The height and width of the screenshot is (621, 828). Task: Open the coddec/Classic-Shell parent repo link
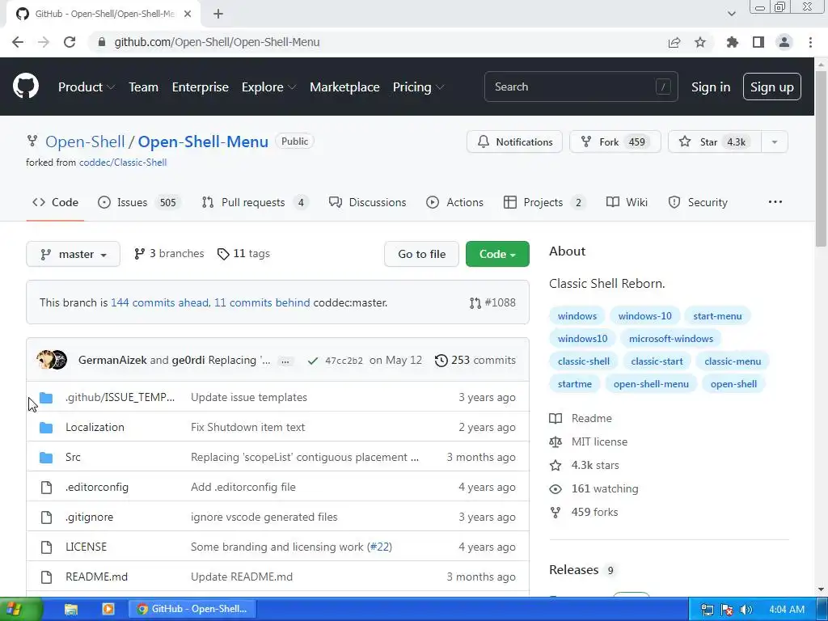123,163
